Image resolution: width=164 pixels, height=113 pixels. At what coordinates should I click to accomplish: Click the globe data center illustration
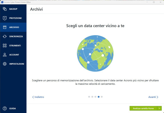(x=95, y=53)
